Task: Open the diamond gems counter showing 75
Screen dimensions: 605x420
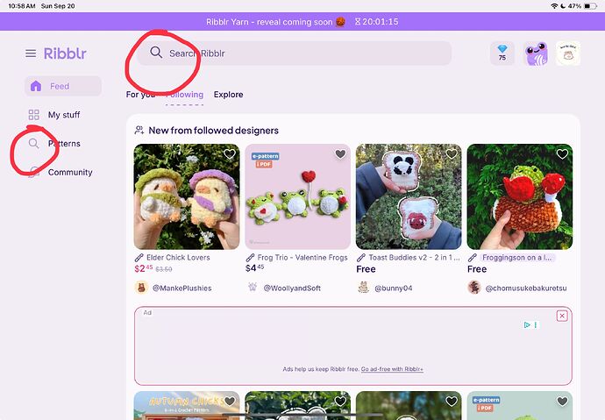Action: 502,53
